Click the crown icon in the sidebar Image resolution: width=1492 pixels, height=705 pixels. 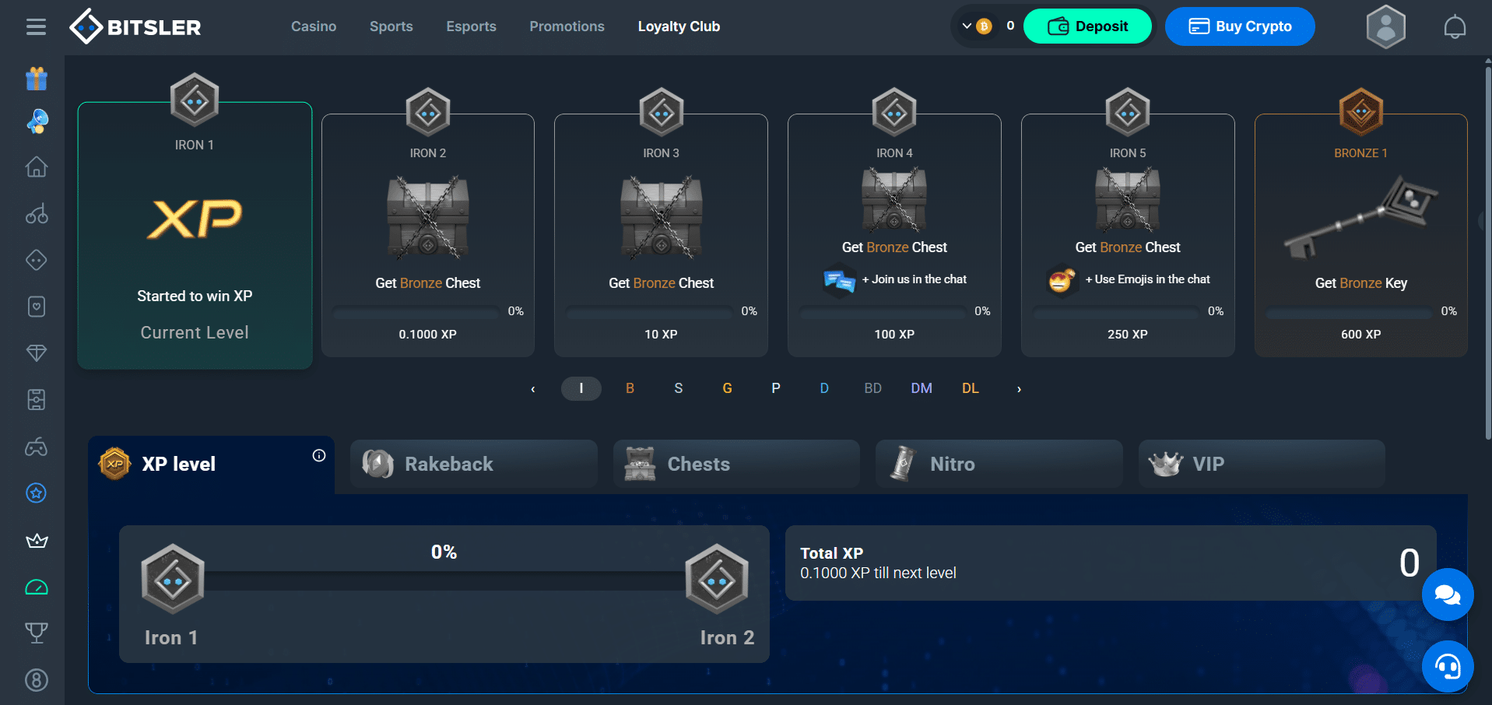point(37,541)
